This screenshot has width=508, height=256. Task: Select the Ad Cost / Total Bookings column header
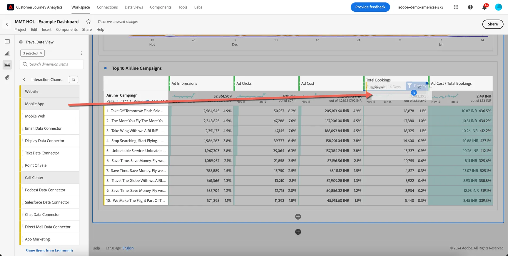pyautogui.click(x=460, y=83)
